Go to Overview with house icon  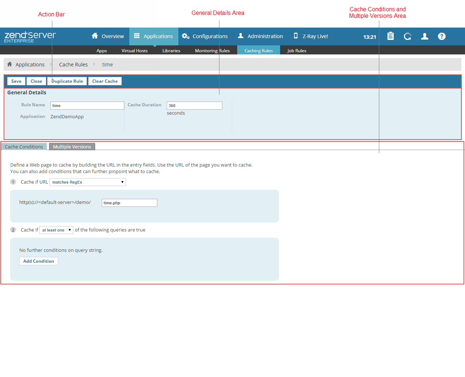(108, 36)
